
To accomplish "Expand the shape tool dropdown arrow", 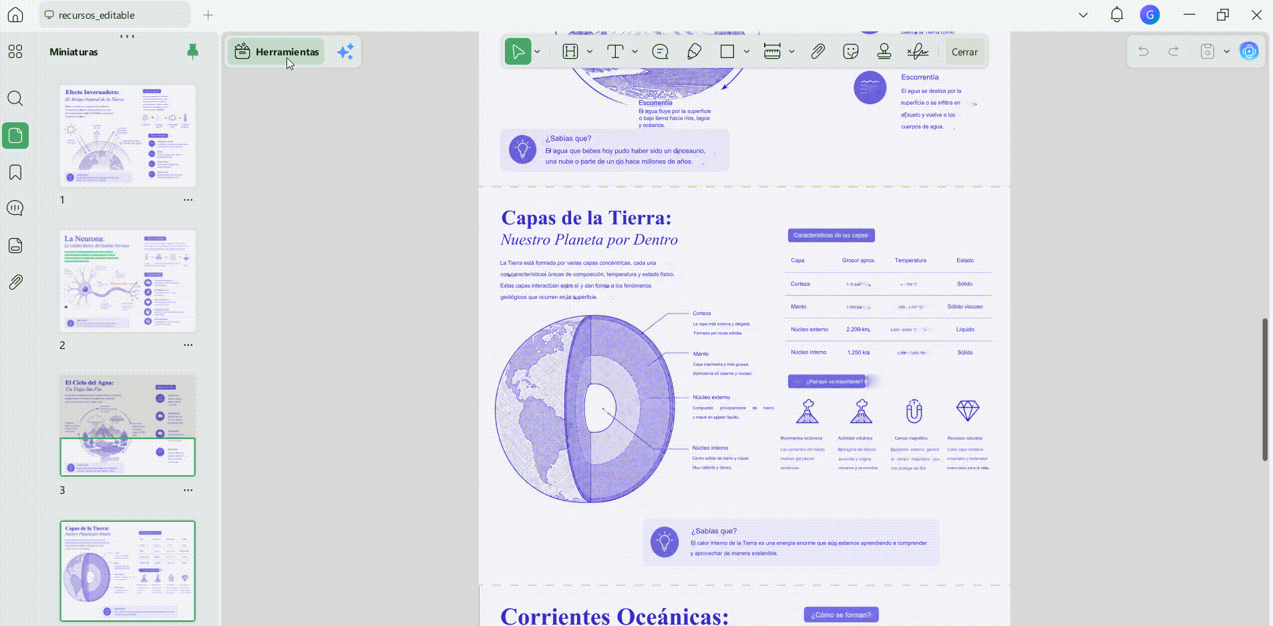I will (747, 51).
